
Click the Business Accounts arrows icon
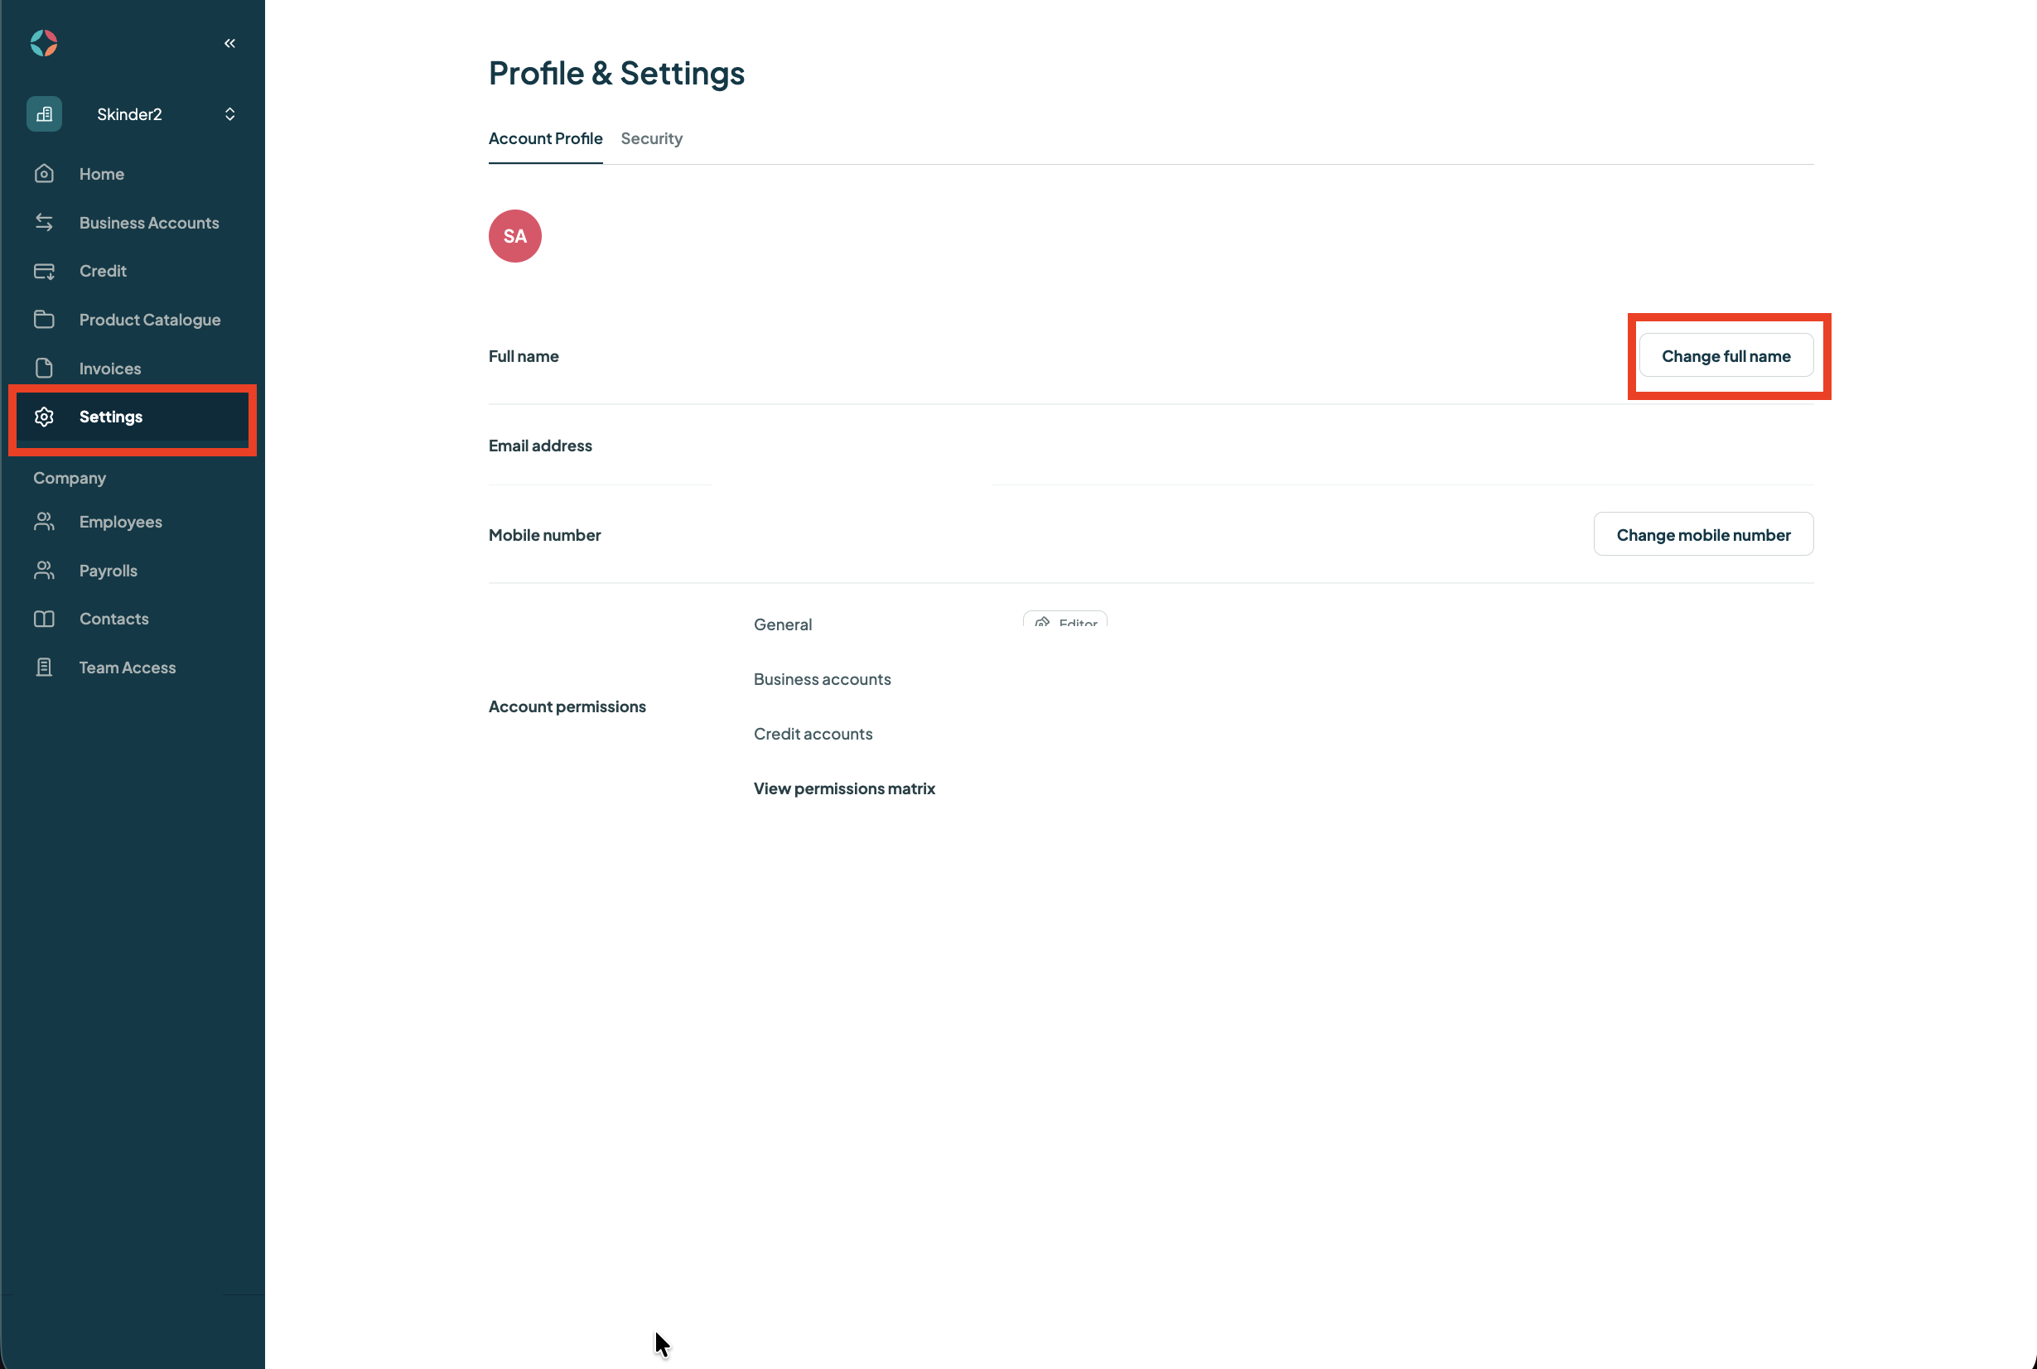(44, 223)
